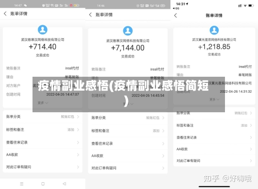This screenshot has width=258, height=189.
Task: Tap ireal代付 note in +7,144.00 card
Action: click(157, 70)
